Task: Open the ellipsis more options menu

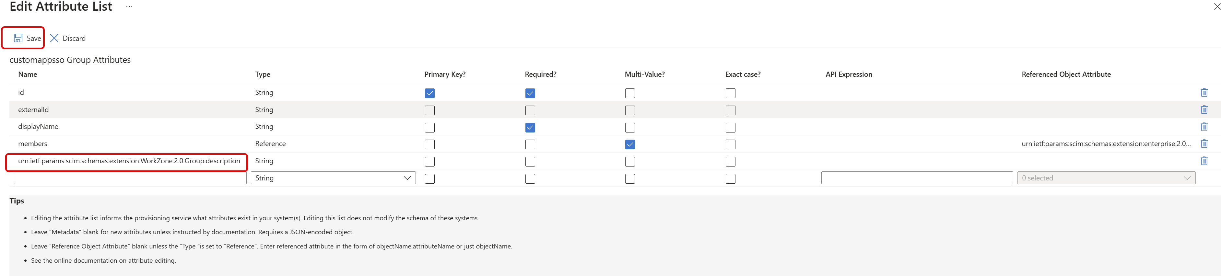Action: click(x=129, y=6)
